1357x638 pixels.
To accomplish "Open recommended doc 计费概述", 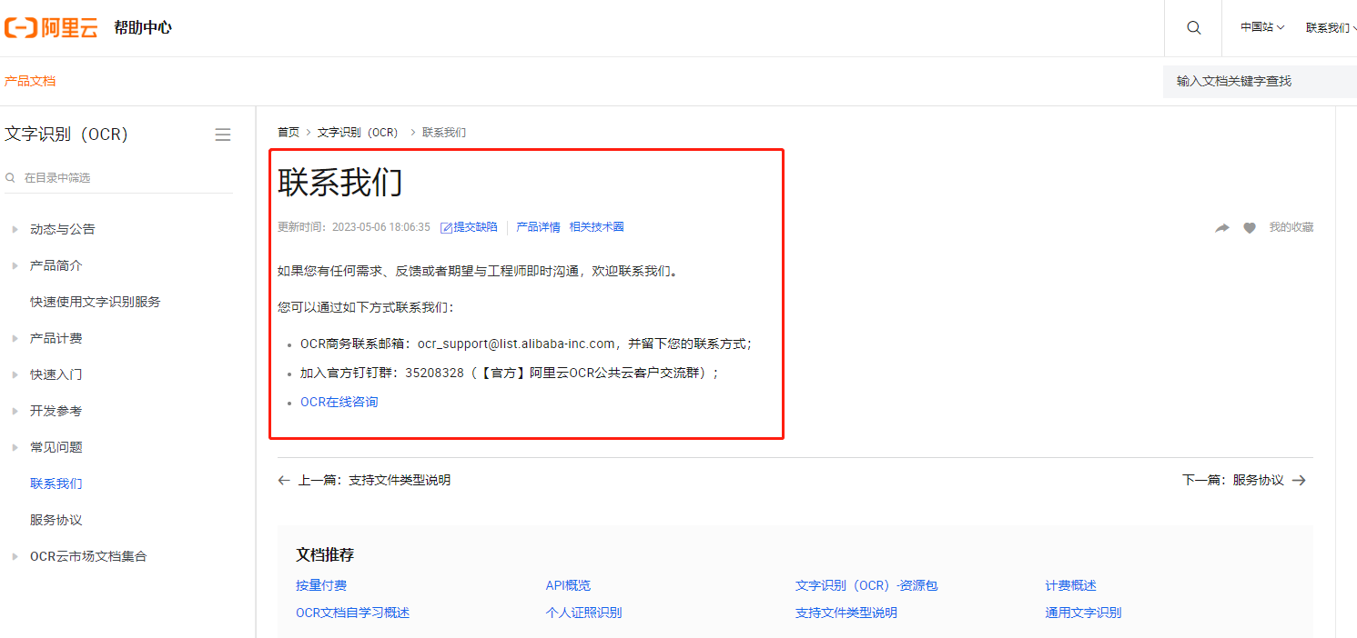I will pyautogui.click(x=1070, y=585).
